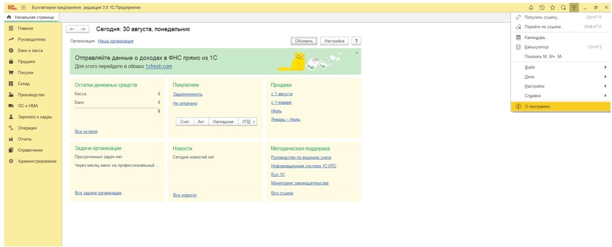Open the Январь – Июль link
The image size is (612, 247).
click(x=286, y=119)
